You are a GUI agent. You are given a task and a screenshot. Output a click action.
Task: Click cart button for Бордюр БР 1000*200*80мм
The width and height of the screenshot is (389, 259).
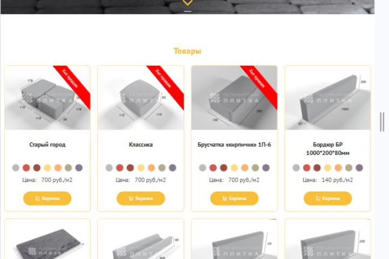328,198
